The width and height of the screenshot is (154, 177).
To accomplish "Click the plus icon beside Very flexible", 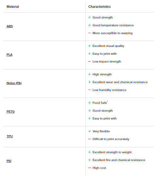I will click(90, 131).
